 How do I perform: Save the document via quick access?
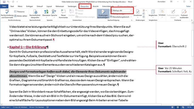[x=4, y=2]
